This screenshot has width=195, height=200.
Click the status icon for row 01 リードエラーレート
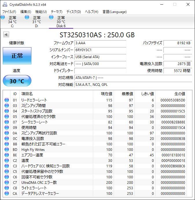tap(7, 100)
